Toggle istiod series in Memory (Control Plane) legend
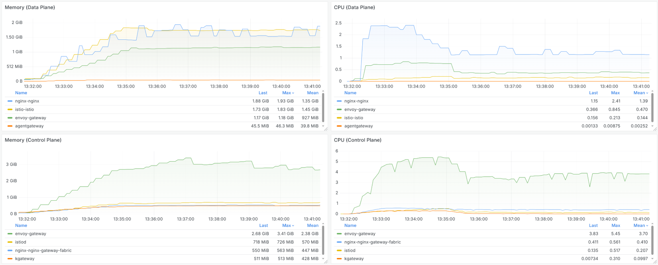 pyautogui.click(x=20, y=242)
